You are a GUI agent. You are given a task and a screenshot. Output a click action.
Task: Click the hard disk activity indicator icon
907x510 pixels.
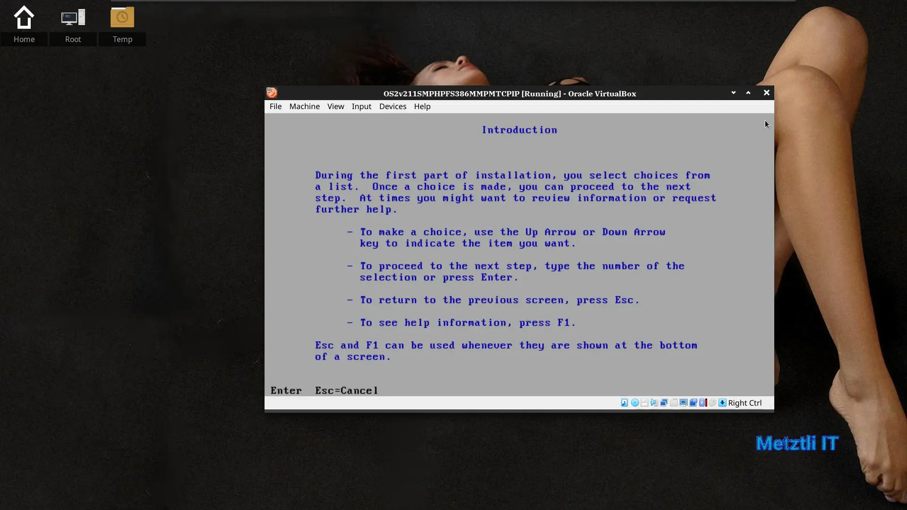(625, 403)
